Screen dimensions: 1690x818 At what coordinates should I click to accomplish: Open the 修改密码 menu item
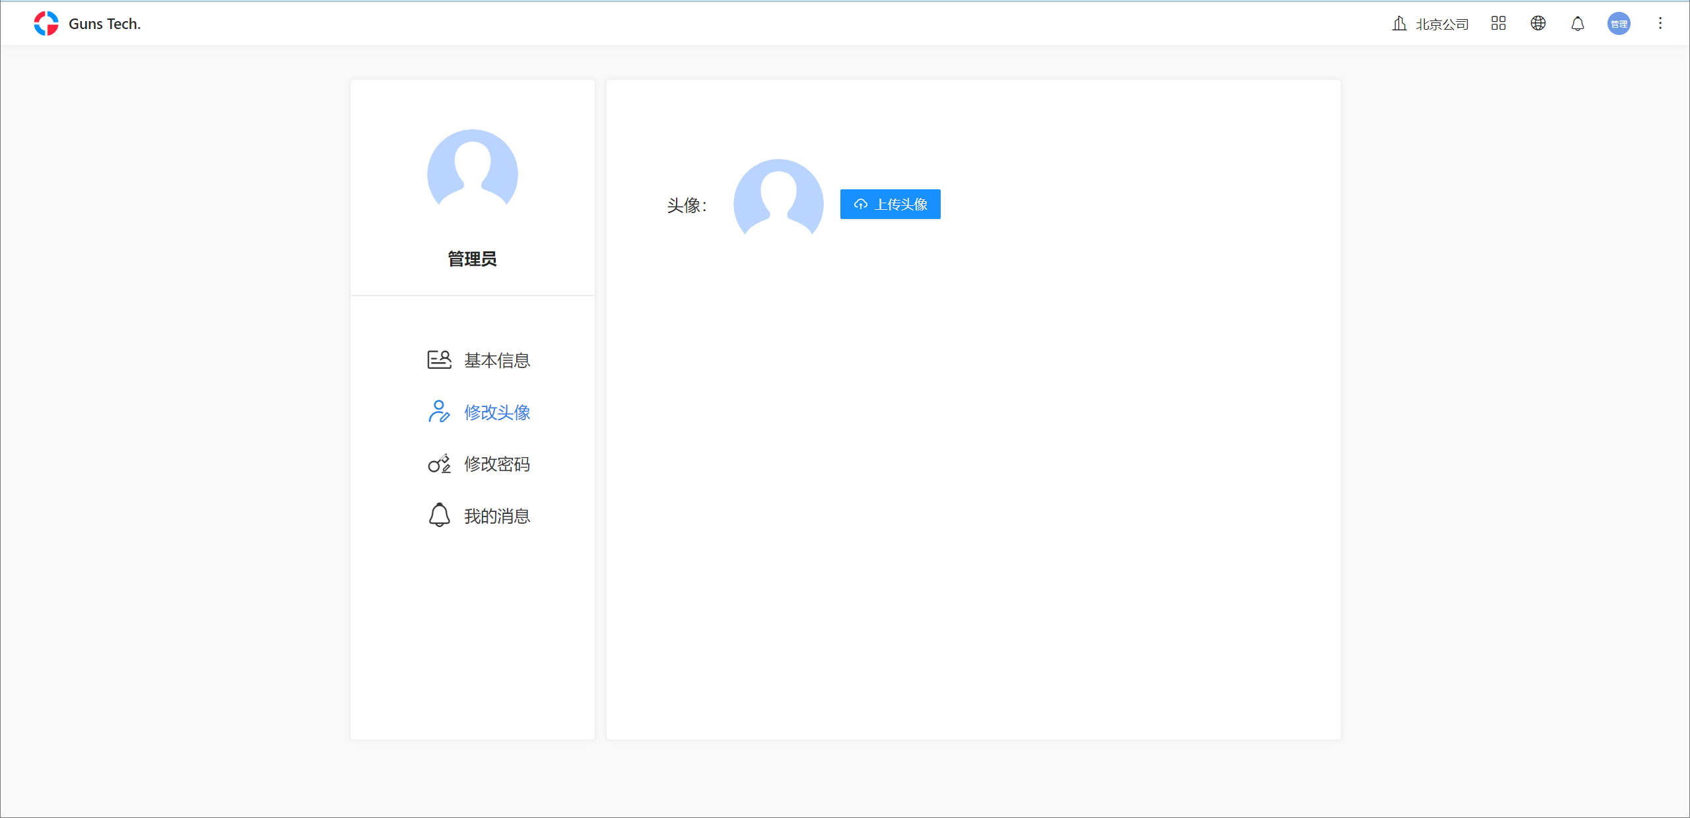pos(496,464)
